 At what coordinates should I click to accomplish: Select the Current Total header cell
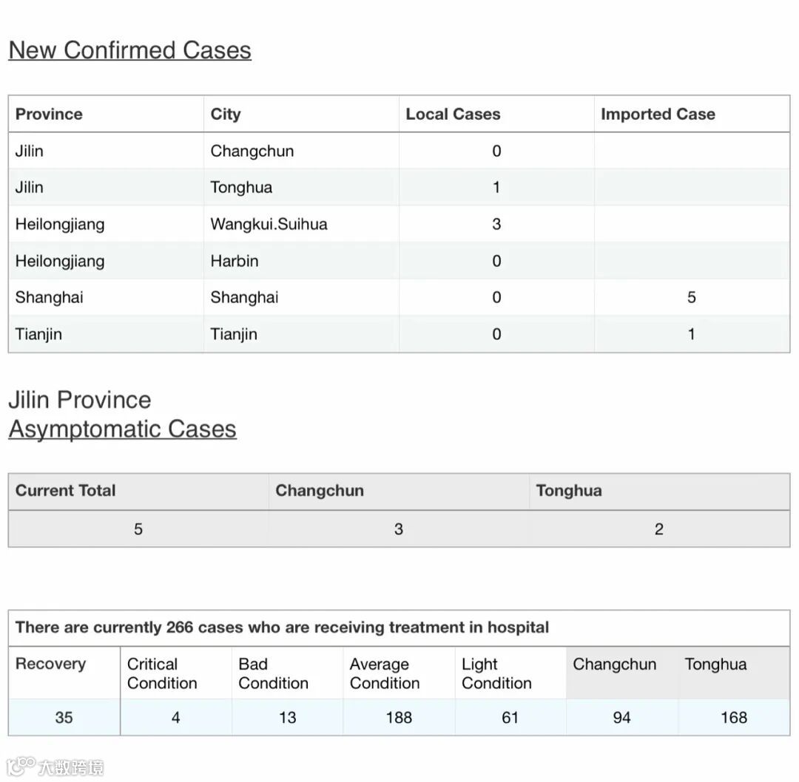(66, 491)
